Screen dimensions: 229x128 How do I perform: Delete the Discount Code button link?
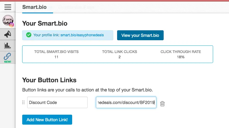pyautogui.click(x=162, y=104)
